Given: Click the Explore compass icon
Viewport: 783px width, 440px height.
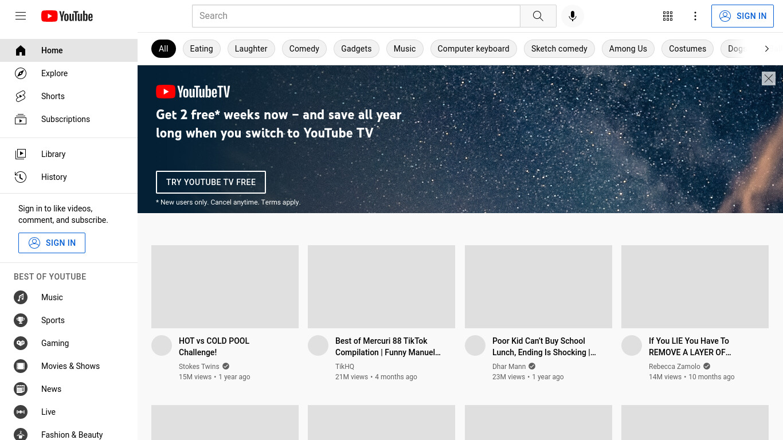Looking at the screenshot, I should click(x=21, y=73).
